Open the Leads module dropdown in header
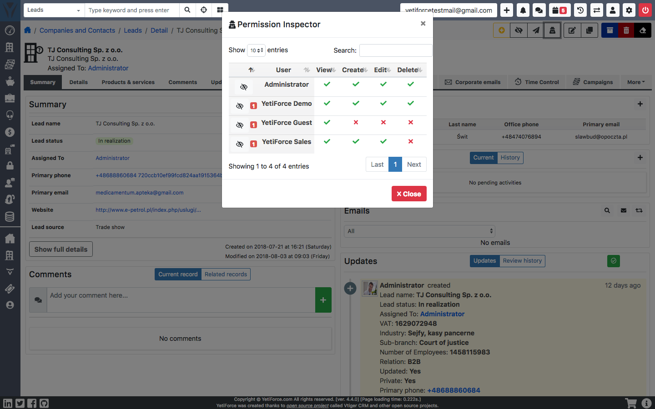Viewport: 655px width, 409px height. (x=54, y=10)
